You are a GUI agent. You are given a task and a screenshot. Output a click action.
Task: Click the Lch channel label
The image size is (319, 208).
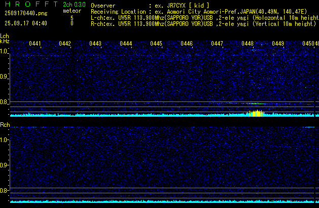(5, 36)
